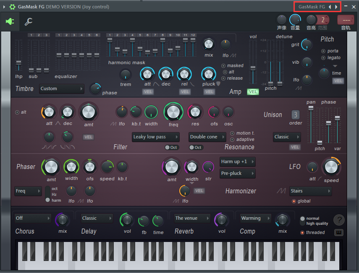The image size is (359, 273).
Task: Click the trem knob
Action: click(x=126, y=75)
